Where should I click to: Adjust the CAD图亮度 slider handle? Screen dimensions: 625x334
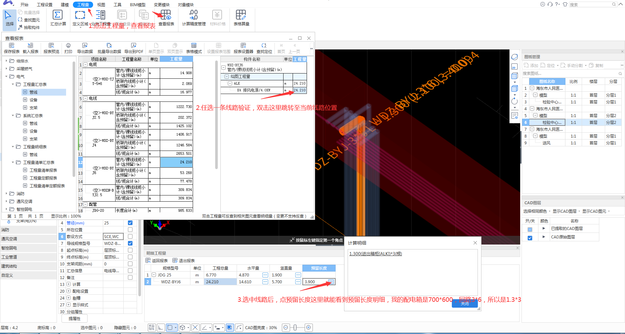(295, 327)
